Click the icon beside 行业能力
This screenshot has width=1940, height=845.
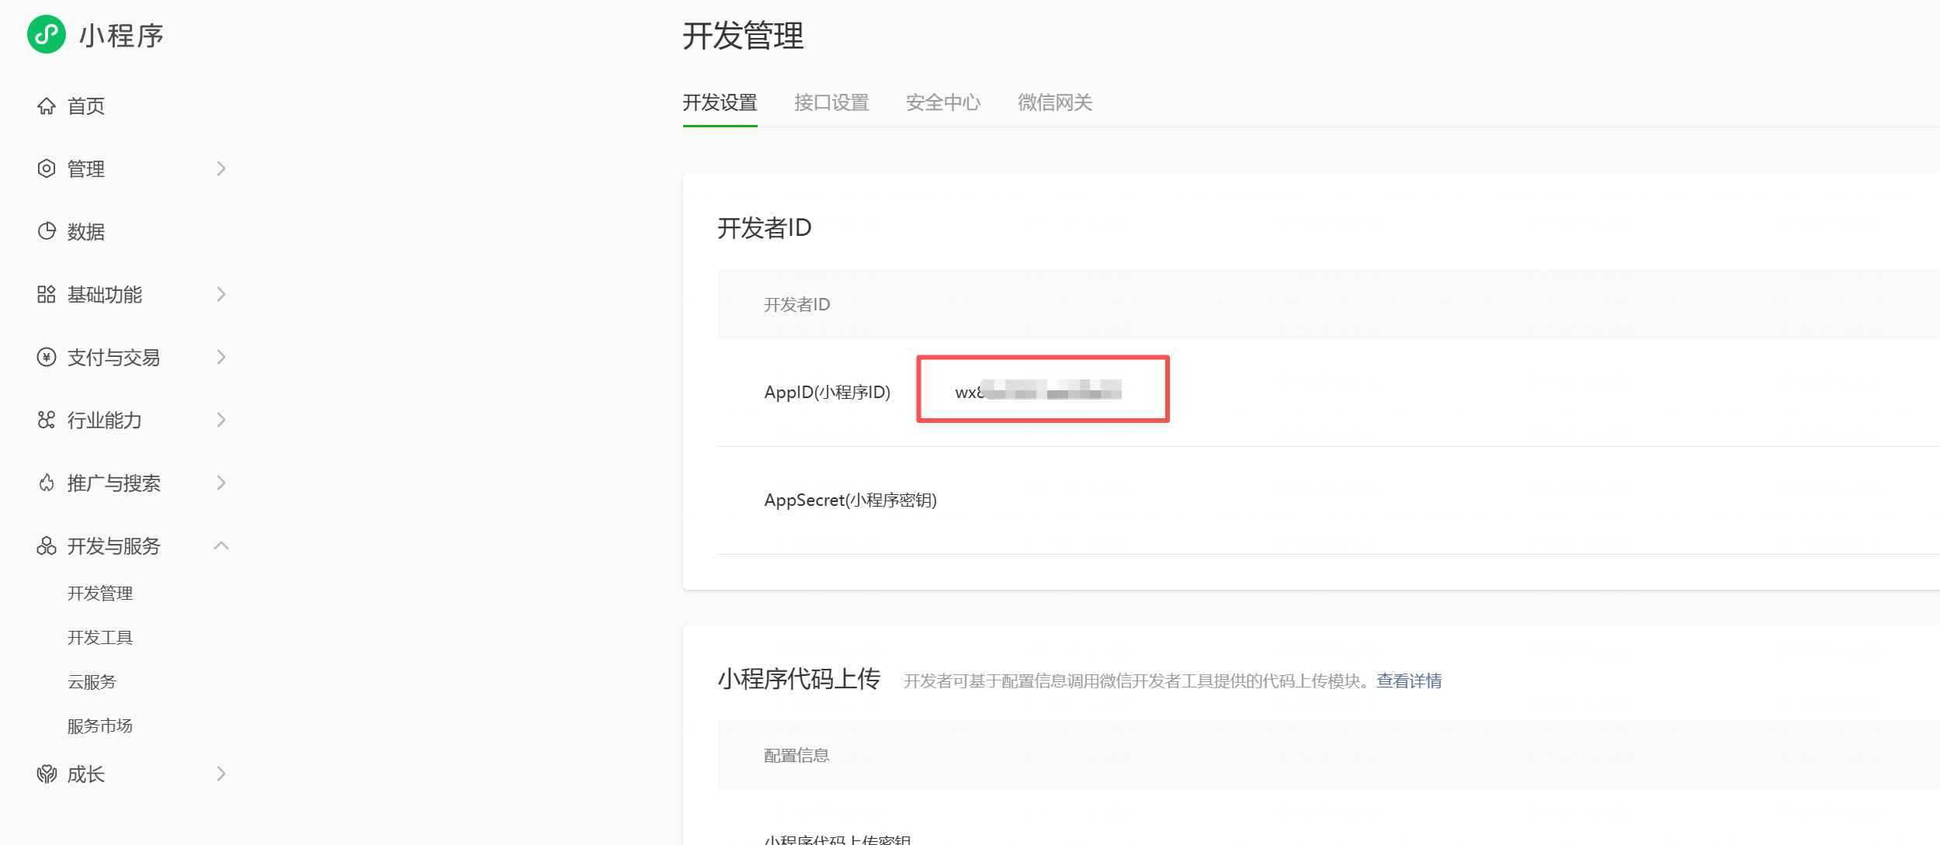point(47,420)
